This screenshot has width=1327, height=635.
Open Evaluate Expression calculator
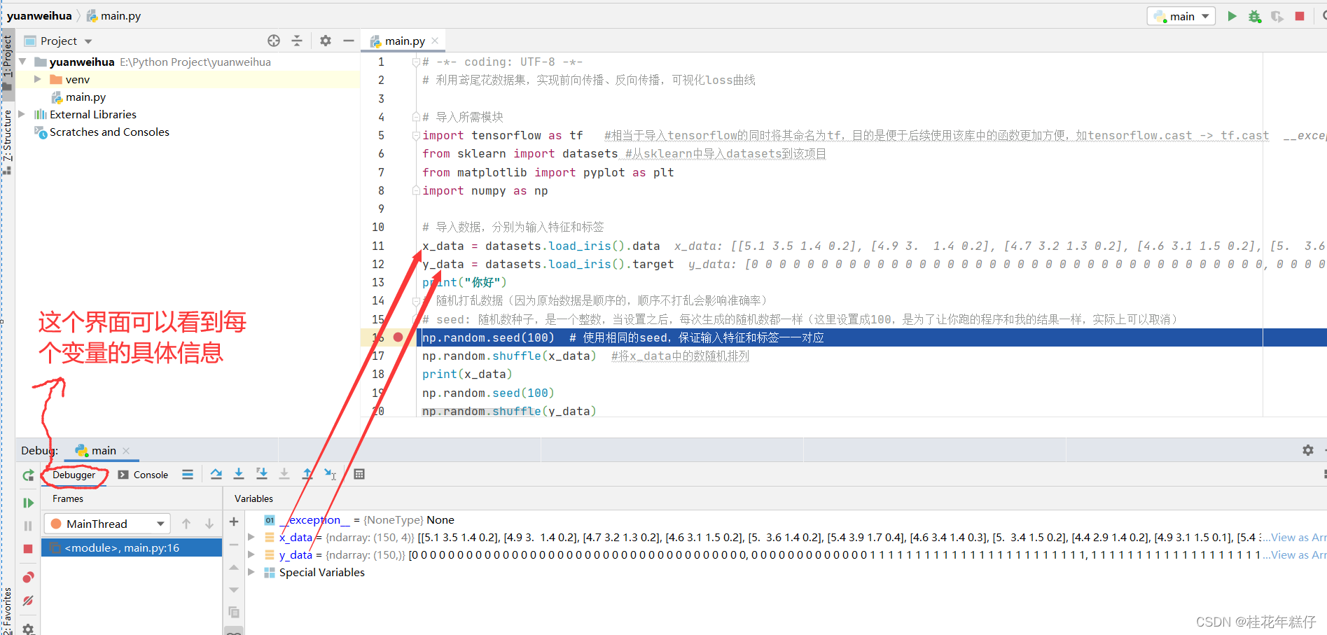359,475
